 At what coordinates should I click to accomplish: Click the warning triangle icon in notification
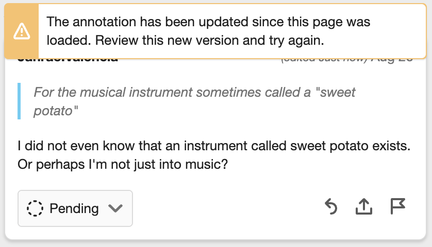[22, 31]
